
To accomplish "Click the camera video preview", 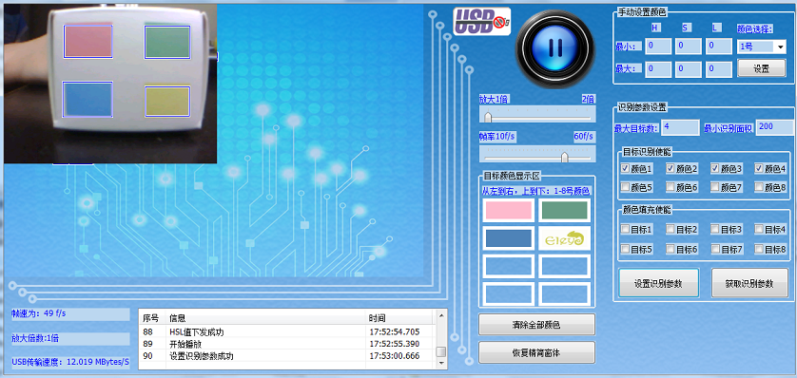I will click(110, 84).
